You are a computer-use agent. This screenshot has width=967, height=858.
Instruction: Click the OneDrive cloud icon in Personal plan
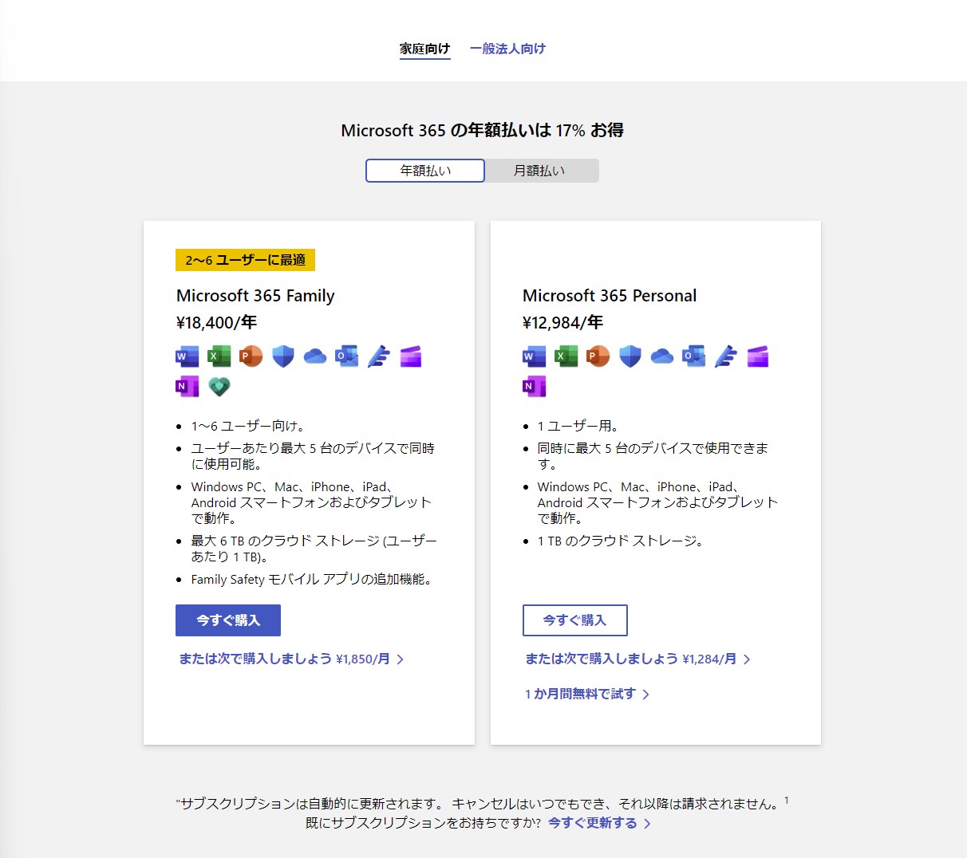click(x=662, y=356)
